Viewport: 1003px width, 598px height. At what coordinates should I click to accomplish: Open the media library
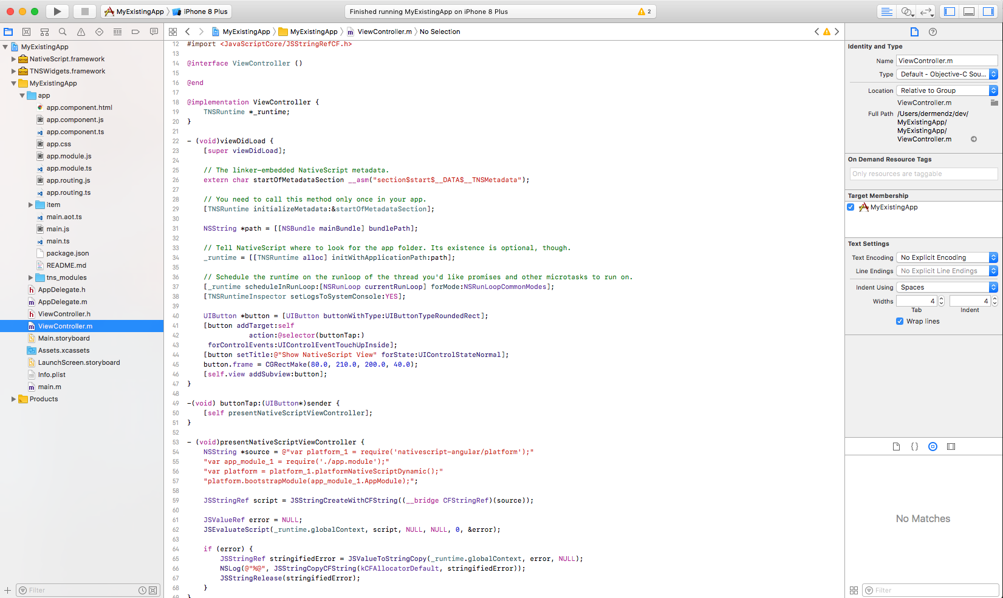coord(951,446)
